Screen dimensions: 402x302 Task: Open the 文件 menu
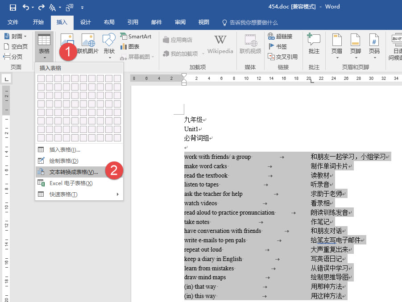pos(13,22)
